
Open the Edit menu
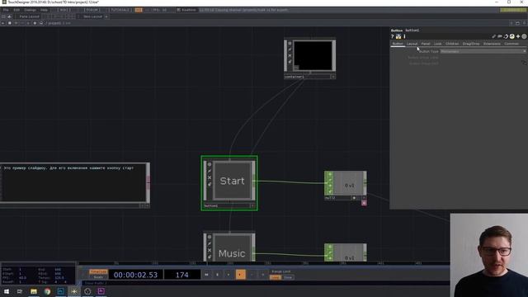click(16, 10)
